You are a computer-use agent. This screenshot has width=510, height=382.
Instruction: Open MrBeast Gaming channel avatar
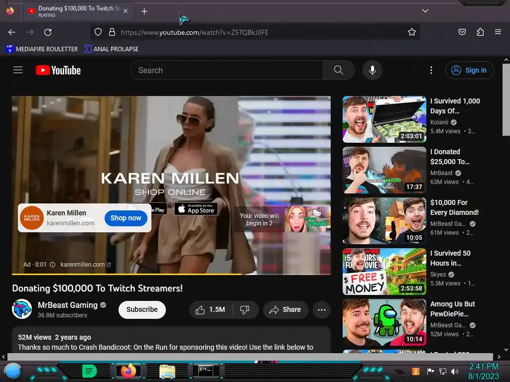22,309
